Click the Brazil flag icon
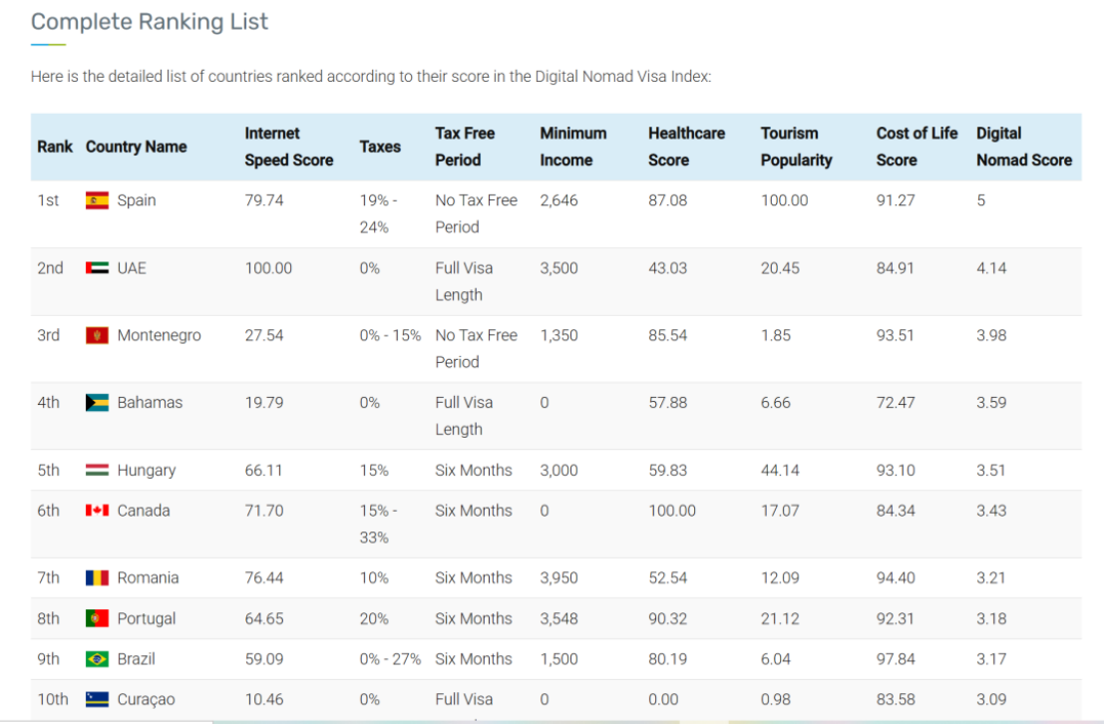Image resolution: width=1105 pixels, height=724 pixels. pyautogui.click(x=98, y=659)
